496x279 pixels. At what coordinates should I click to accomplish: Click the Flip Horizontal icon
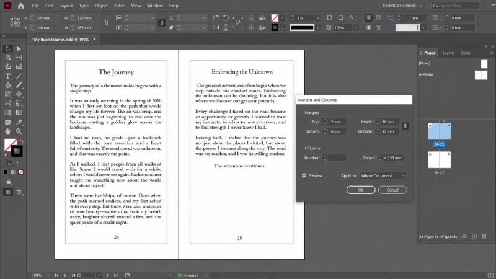tap(216, 28)
